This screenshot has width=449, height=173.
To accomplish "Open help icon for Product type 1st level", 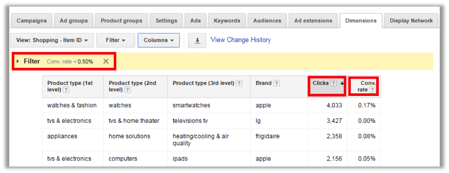I will [66, 90].
